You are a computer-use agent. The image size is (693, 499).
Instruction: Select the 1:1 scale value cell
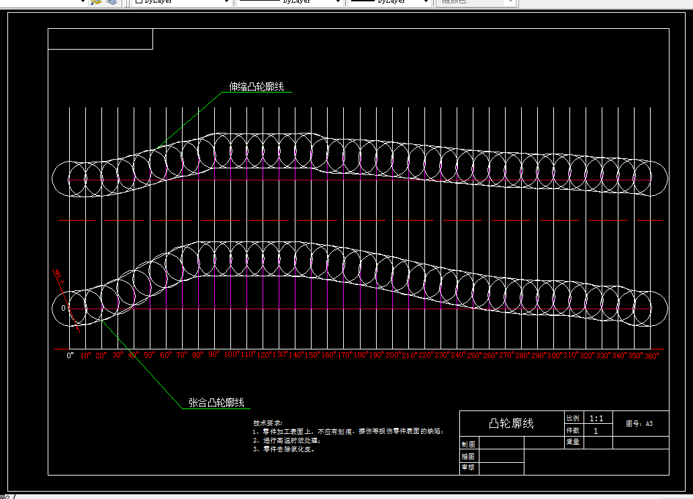[x=598, y=418]
